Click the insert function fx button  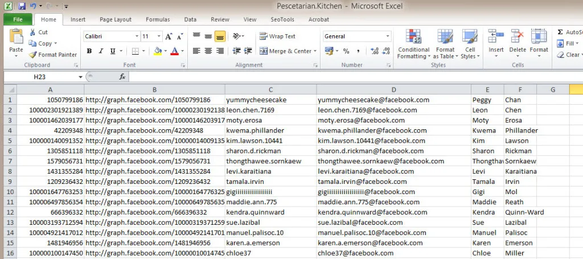[x=122, y=77]
